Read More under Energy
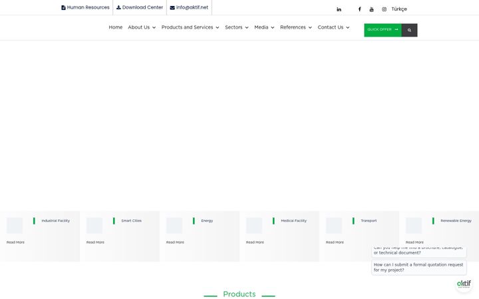Image resolution: width=479 pixels, height=299 pixels. point(175,243)
